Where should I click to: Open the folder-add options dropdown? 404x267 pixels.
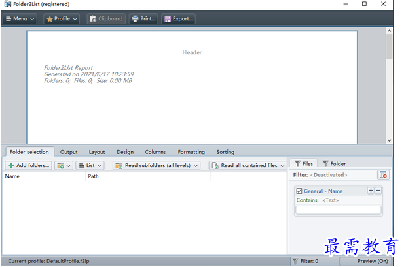[x=64, y=165]
